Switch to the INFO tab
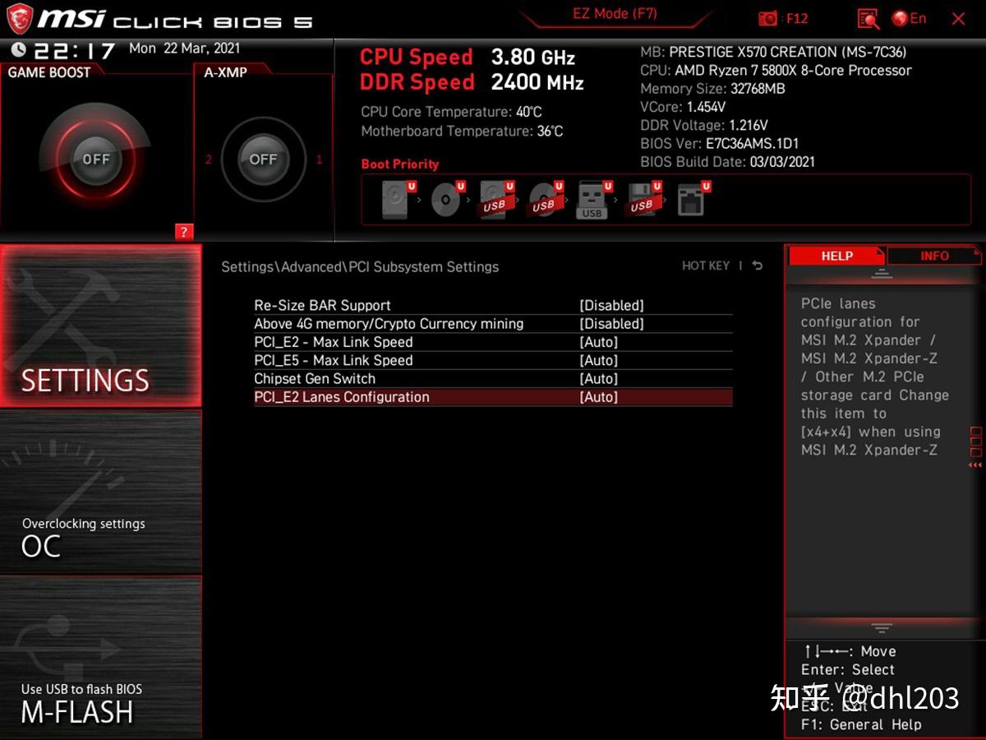This screenshot has height=740, width=986. [934, 256]
